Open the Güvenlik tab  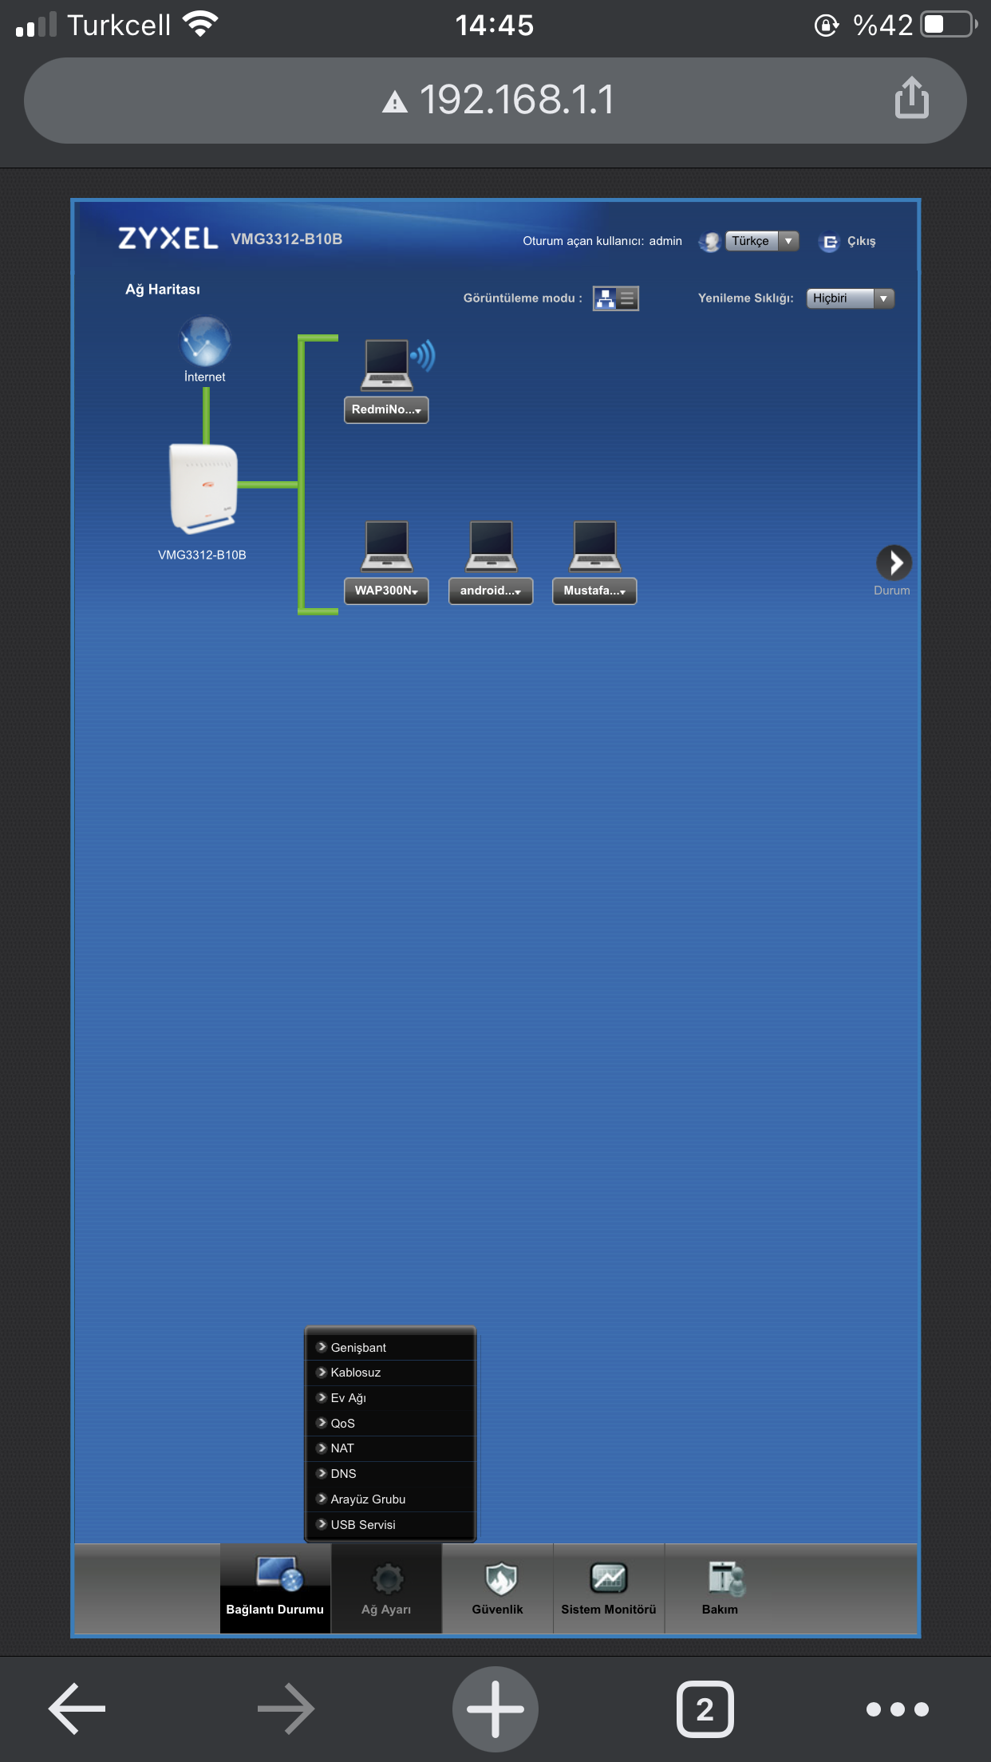[498, 1588]
